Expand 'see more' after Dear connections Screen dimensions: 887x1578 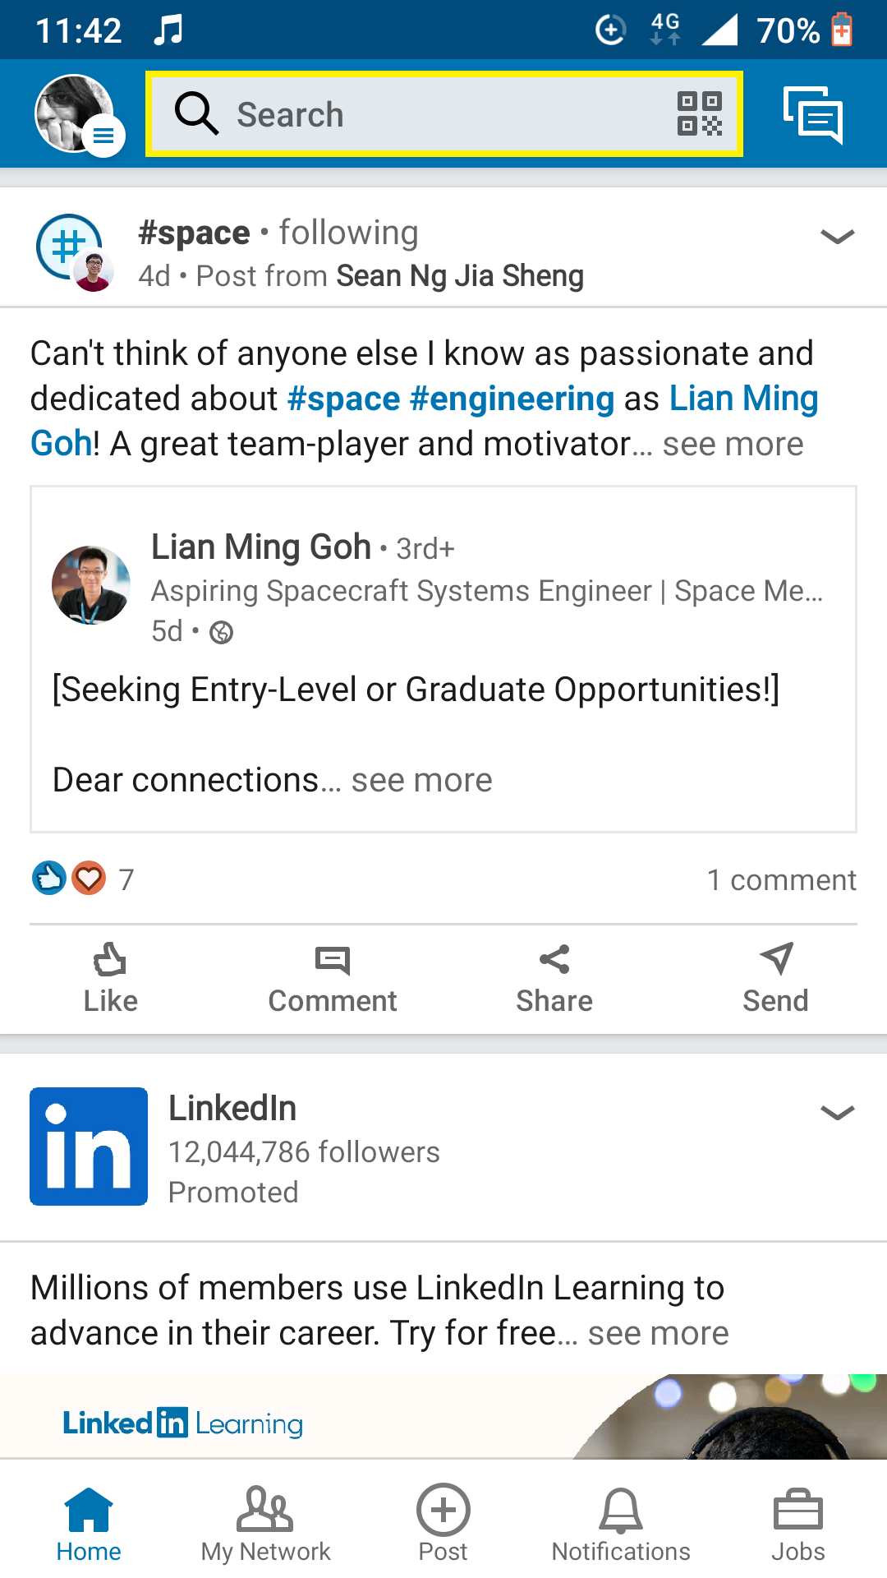click(421, 781)
